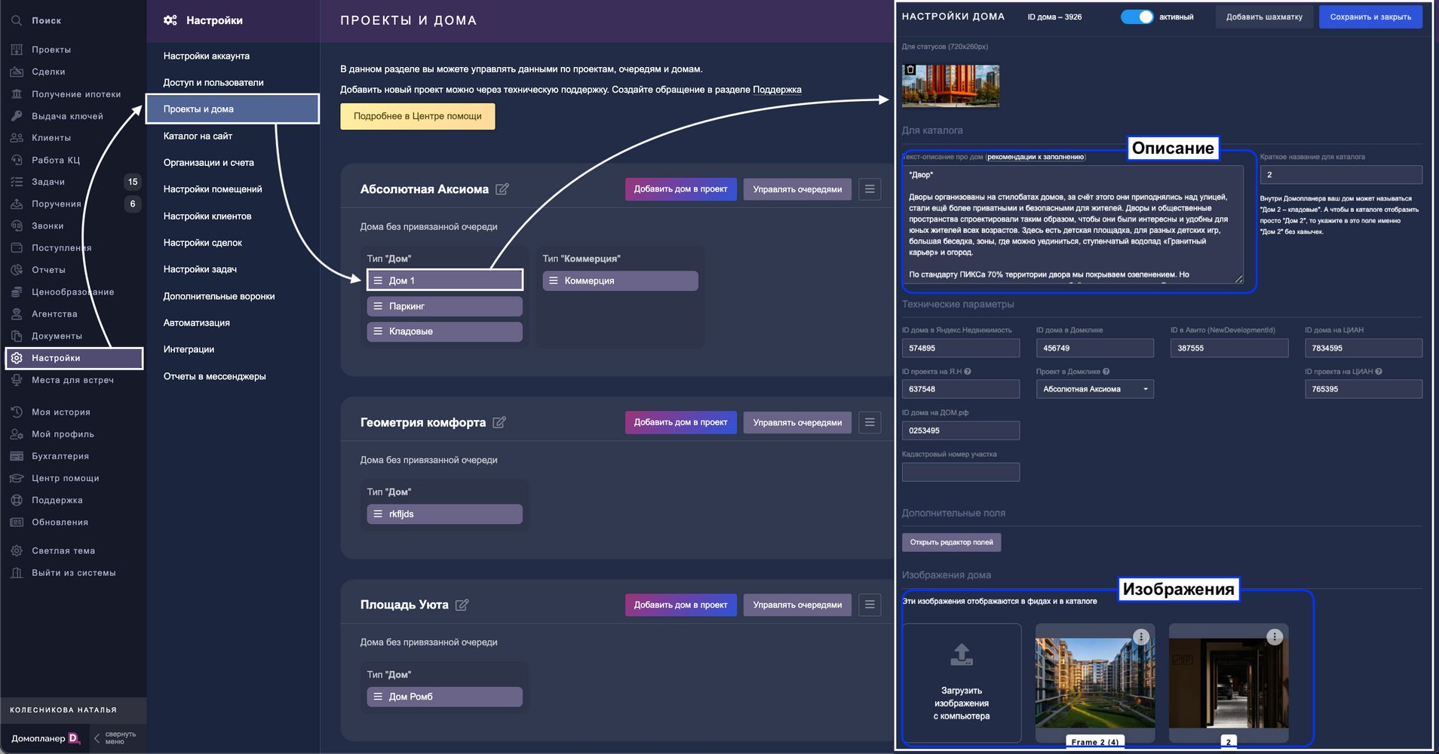Click the ID дома в Яндекс.Недвижимость field
1439x754 pixels.
pyautogui.click(x=961, y=348)
